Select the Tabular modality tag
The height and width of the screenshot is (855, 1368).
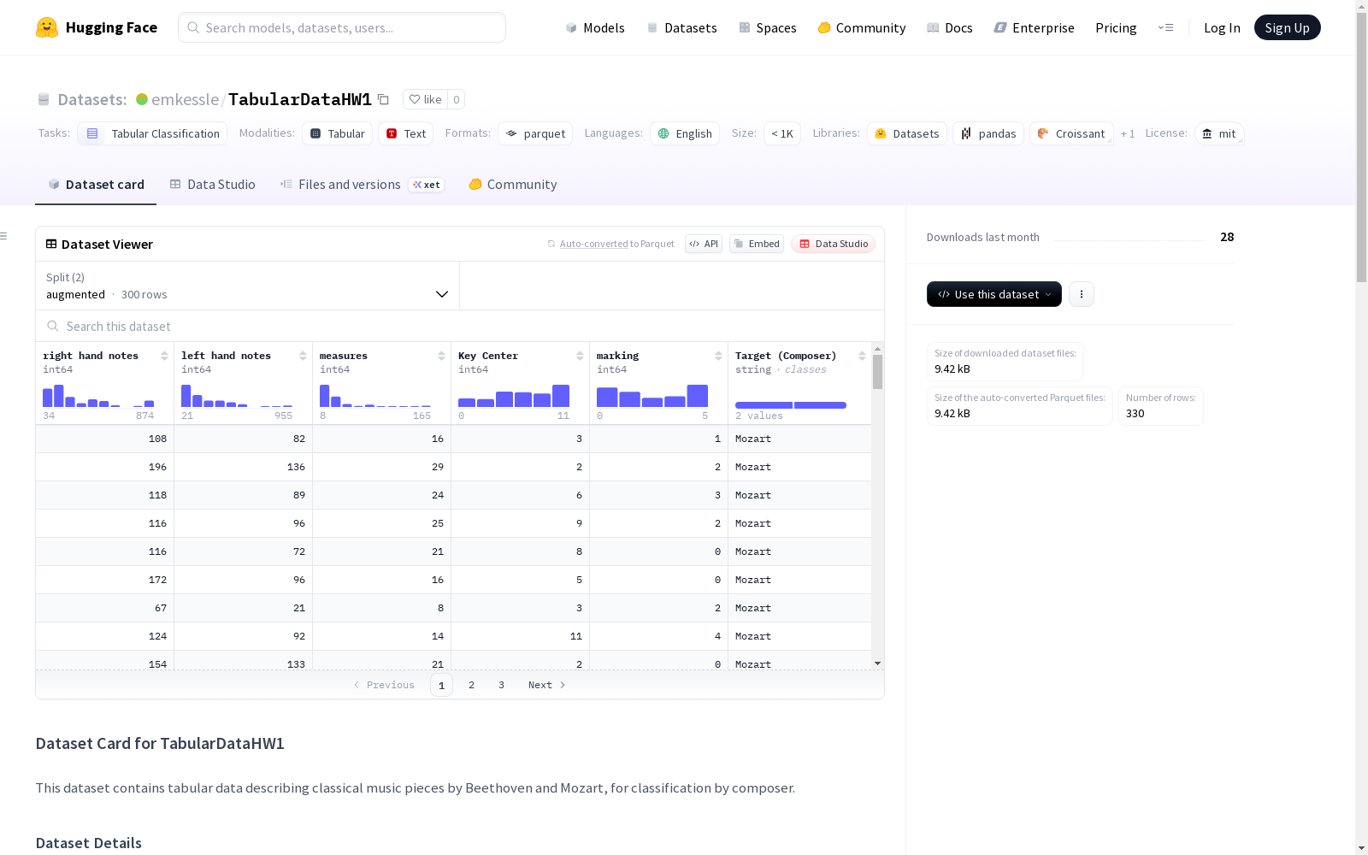point(337,133)
